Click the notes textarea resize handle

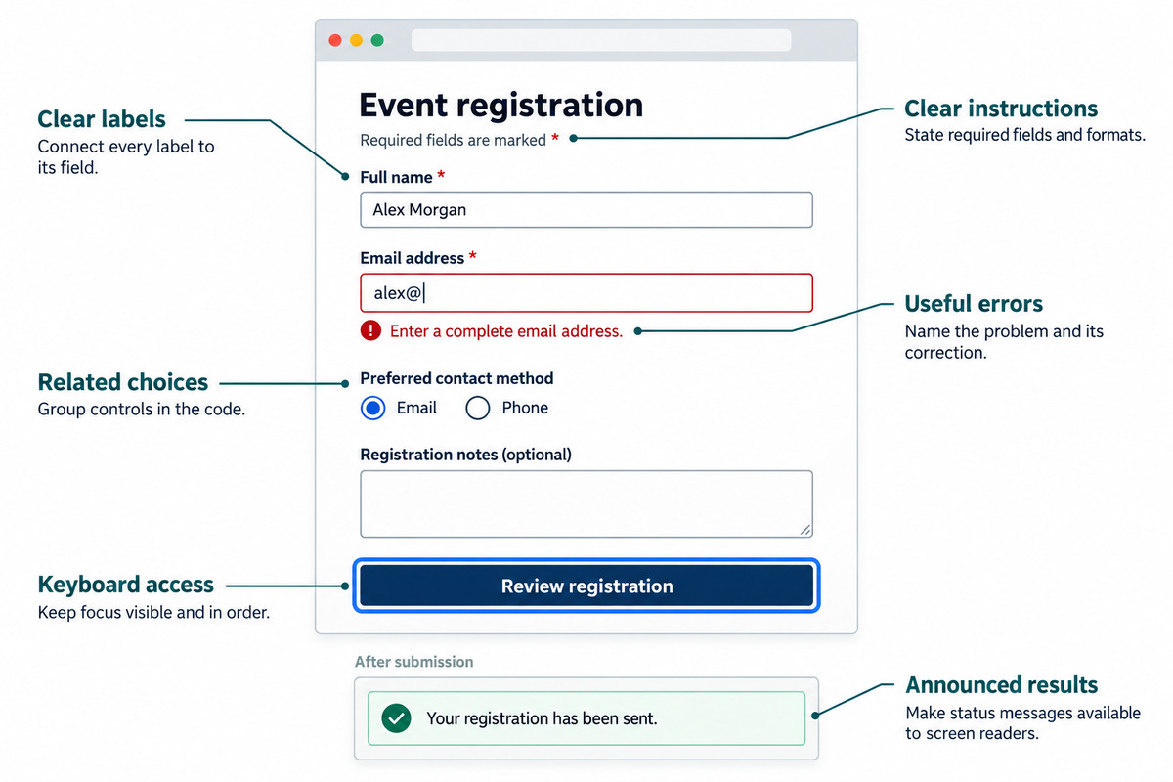click(x=804, y=529)
